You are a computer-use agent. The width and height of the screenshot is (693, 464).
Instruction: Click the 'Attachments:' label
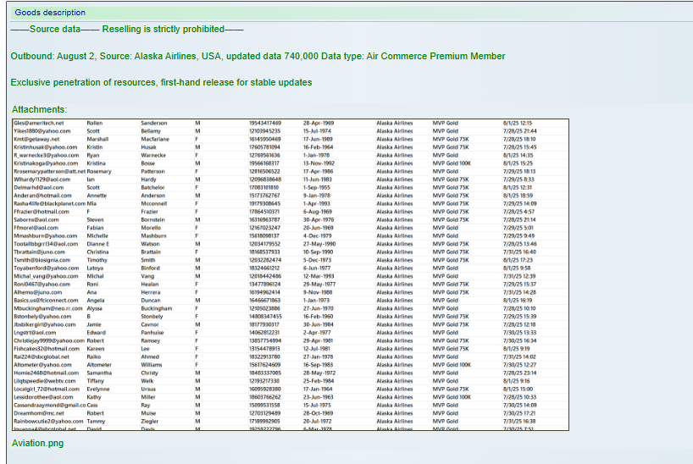(39, 109)
